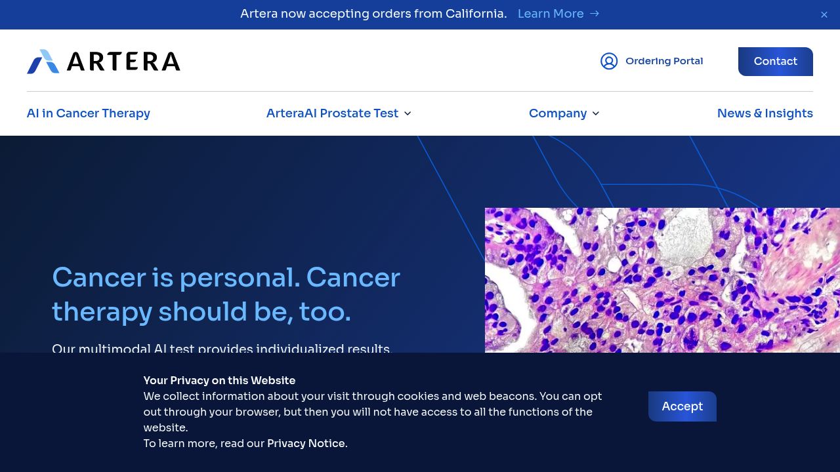Click the Ordering Portal user icon

tap(609, 61)
